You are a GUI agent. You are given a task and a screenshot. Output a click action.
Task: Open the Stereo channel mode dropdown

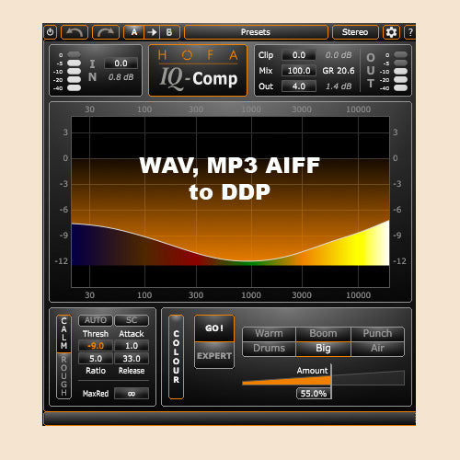click(355, 32)
